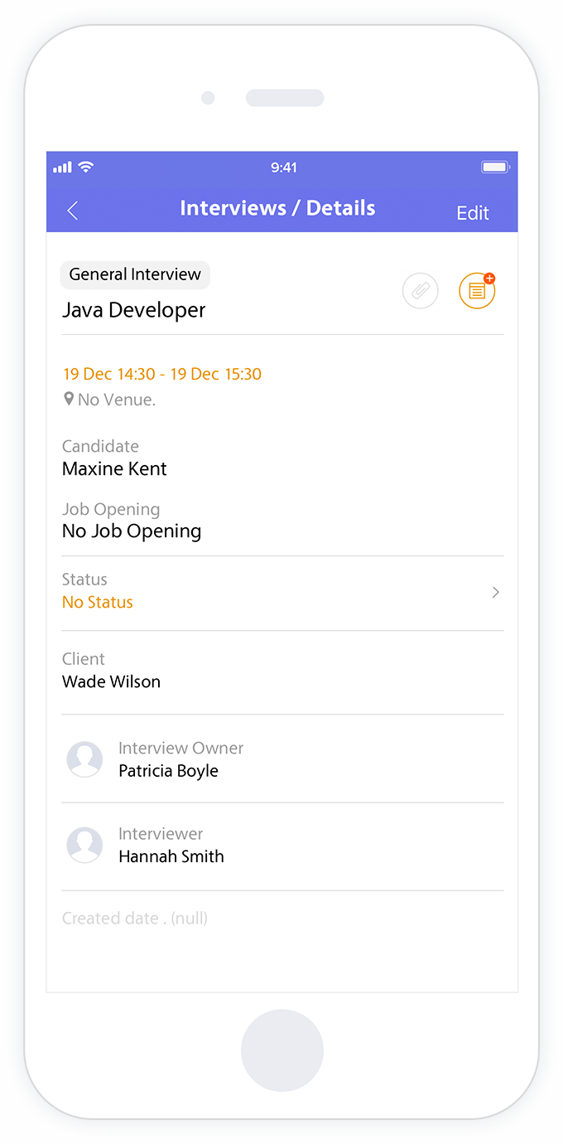Open the Interviews / Details title
563x1144 pixels.
277,208
